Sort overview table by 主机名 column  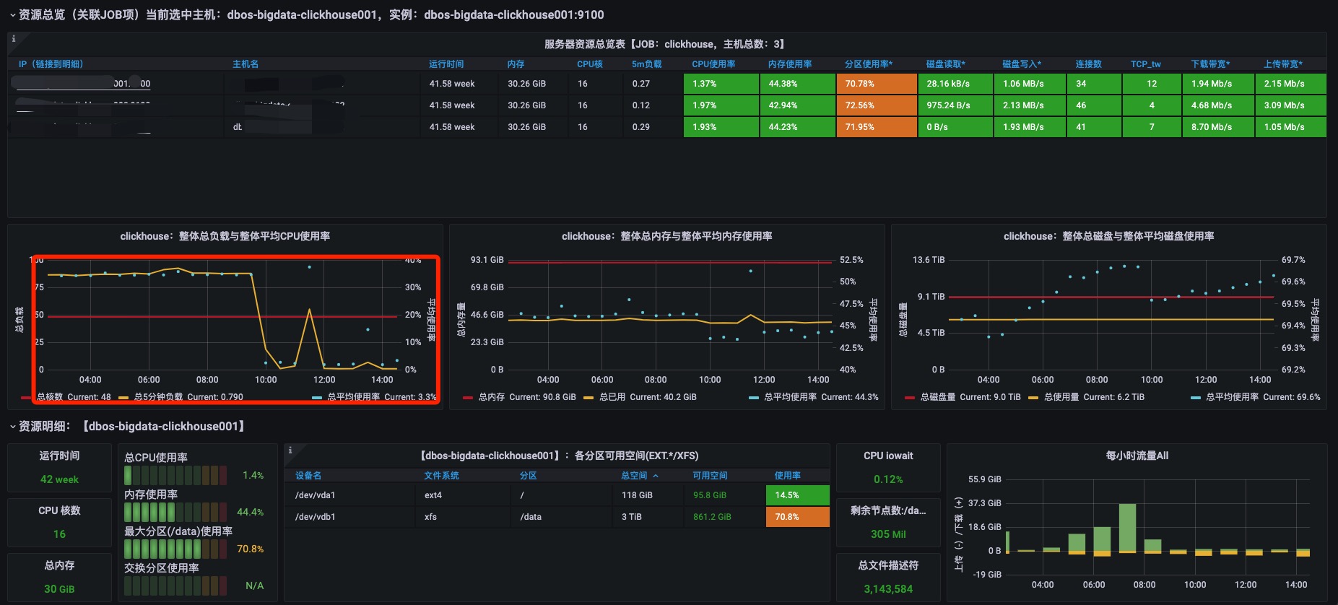click(x=246, y=64)
